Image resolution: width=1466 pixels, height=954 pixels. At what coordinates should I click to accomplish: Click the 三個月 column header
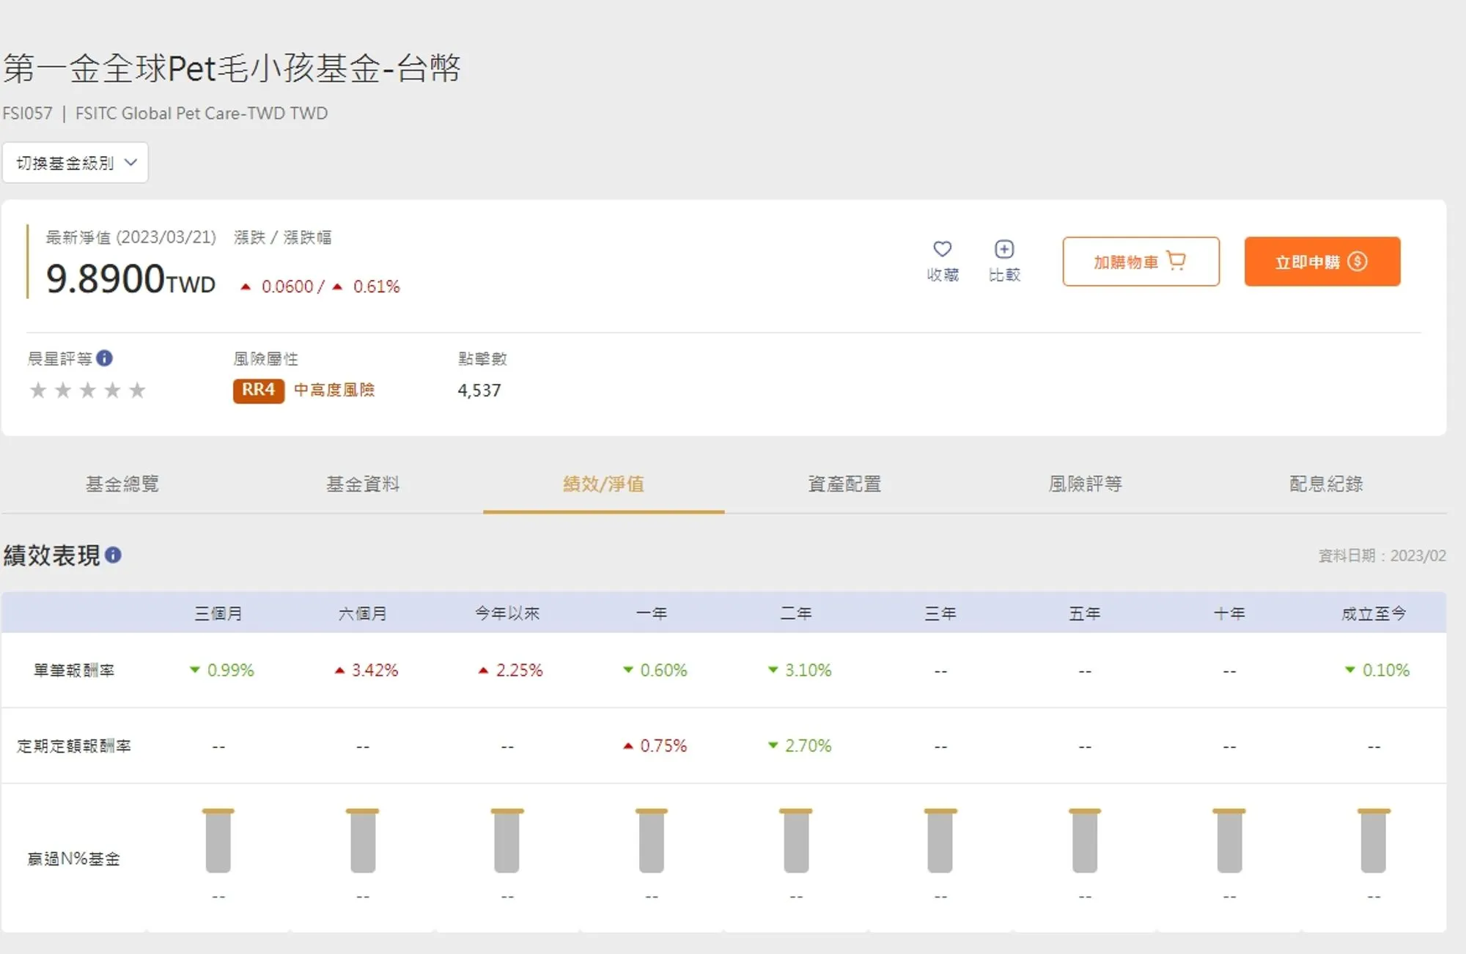[218, 613]
